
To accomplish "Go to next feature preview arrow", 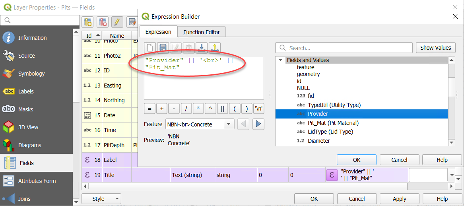I will coord(258,124).
